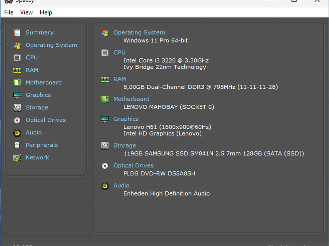Click the Motherboard icon in sidebar

tap(17, 83)
